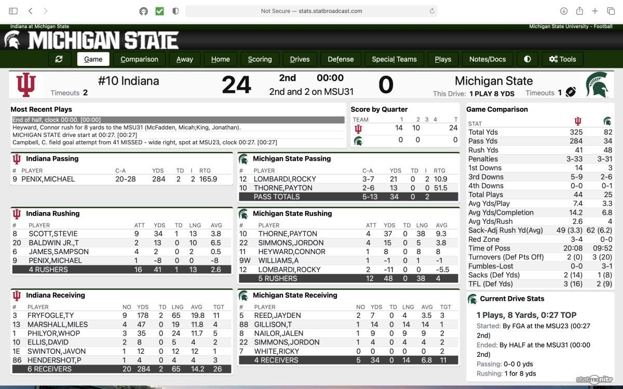Select the Drives tab

click(300, 59)
